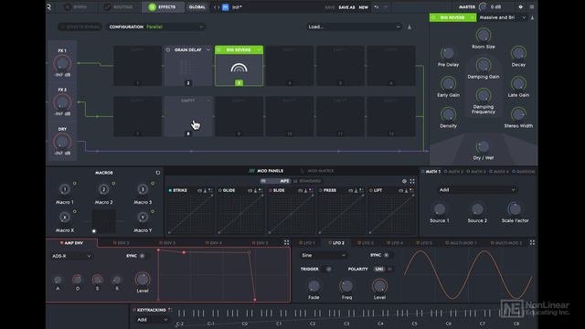Expand the Grain Delay slot dropdown arrow
The height and width of the screenshot is (329, 585).
(x=208, y=49)
